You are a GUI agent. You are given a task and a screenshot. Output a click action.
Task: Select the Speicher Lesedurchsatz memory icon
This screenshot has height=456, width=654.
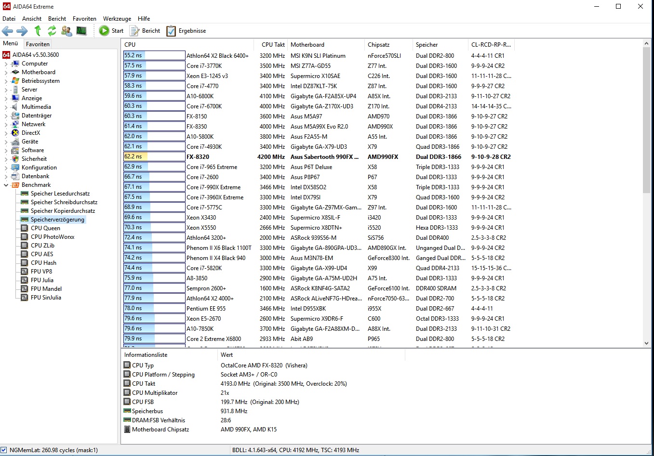coord(25,194)
